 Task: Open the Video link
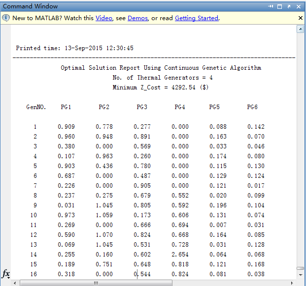coord(104,18)
